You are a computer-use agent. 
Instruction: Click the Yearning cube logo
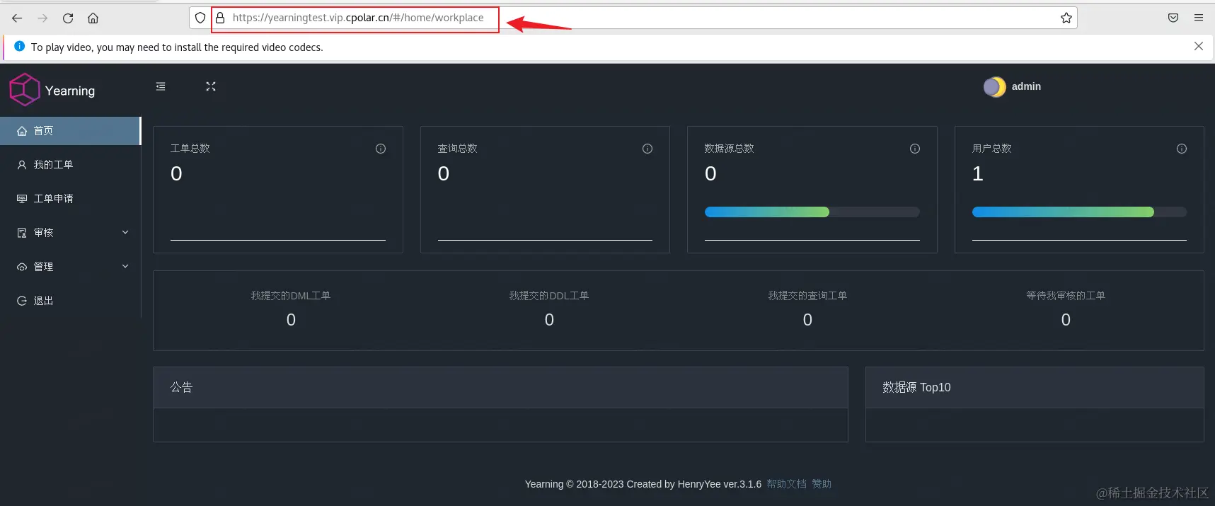tap(25, 90)
